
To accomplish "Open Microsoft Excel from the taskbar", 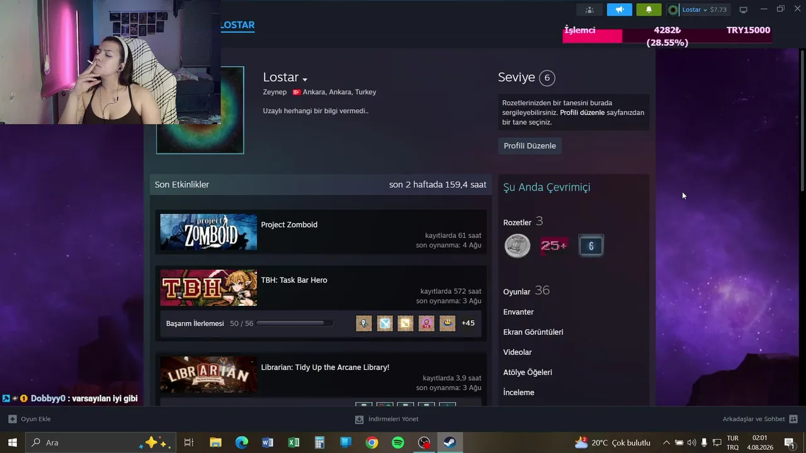I will point(293,442).
